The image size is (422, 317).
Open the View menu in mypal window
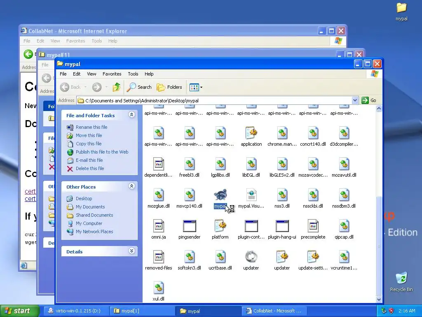point(91,74)
